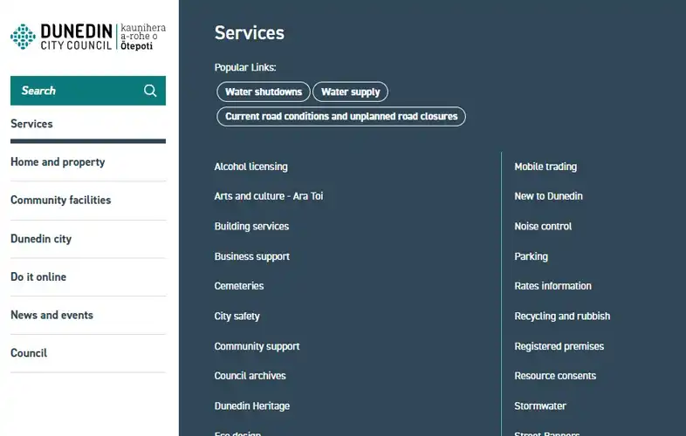
Task: Open the Council sidebar item
Action: point(29,353)
